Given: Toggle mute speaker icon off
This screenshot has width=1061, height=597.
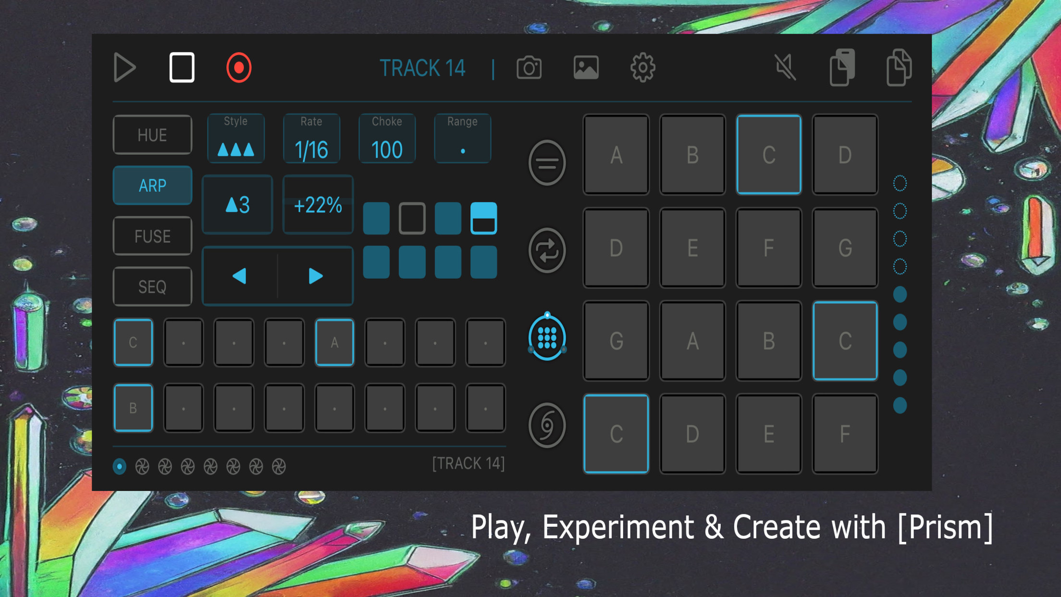Looking at the screenshot, I should (x=784, y=67).
